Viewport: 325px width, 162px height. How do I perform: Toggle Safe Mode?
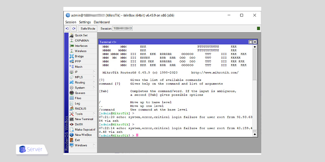88,28
